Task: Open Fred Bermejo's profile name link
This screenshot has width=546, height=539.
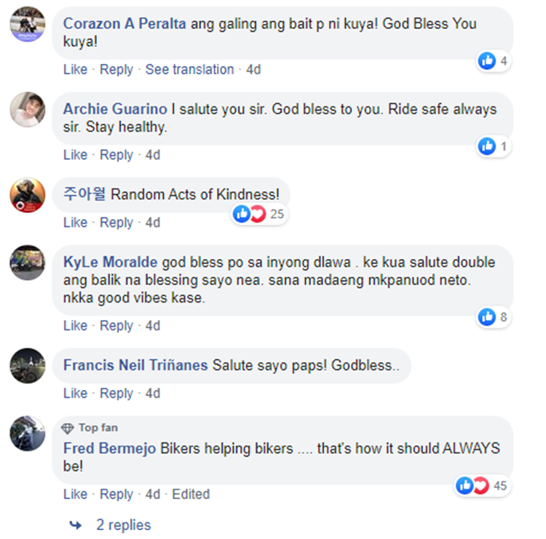Action: point(109,448)
